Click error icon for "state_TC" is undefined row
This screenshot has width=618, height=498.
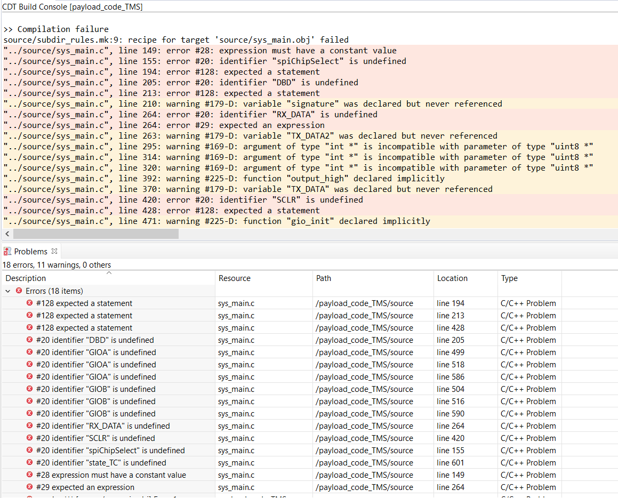[30, 463]
